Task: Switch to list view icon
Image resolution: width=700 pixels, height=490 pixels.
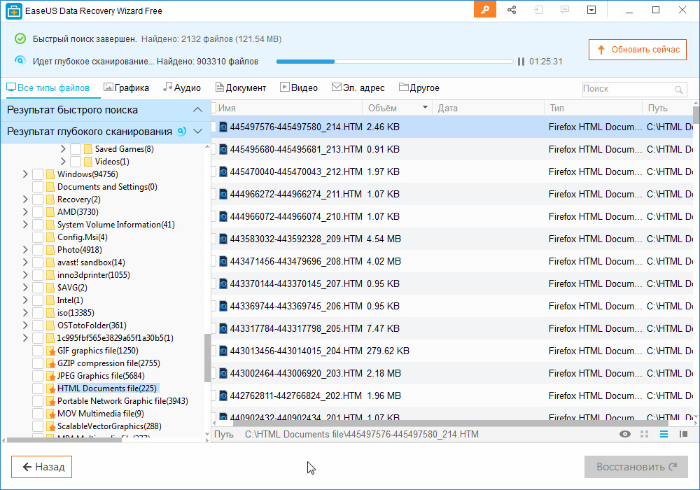Action: (x=664, y=434)
